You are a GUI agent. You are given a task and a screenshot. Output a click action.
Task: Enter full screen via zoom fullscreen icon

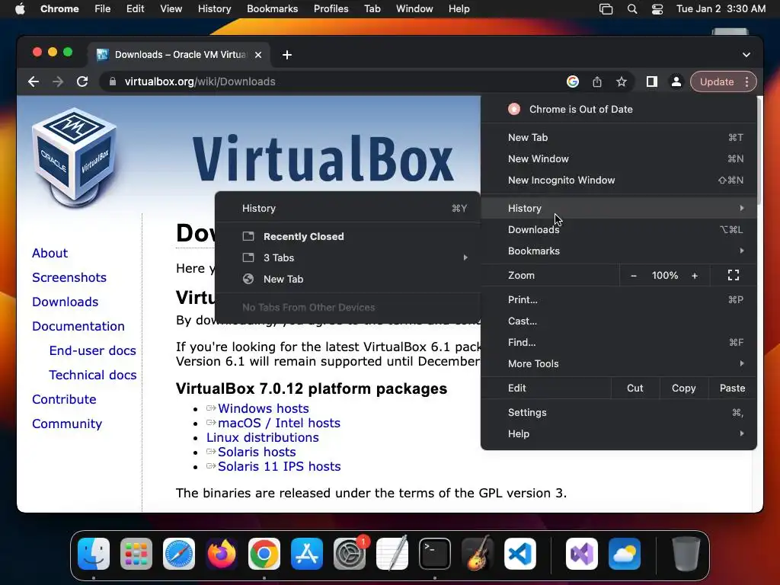click(x=734, y=275)
